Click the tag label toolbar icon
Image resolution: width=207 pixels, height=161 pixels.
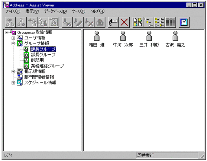point(113,22)
